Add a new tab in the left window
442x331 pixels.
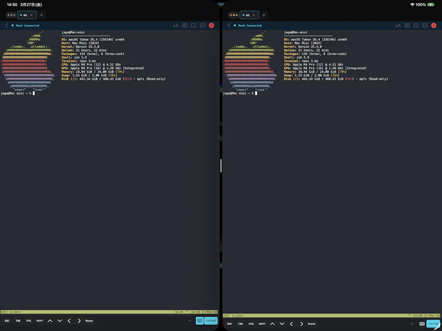(x=41, y=15)
